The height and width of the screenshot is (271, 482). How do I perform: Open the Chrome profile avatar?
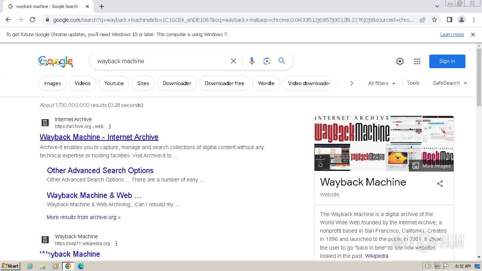click(461, 20)
